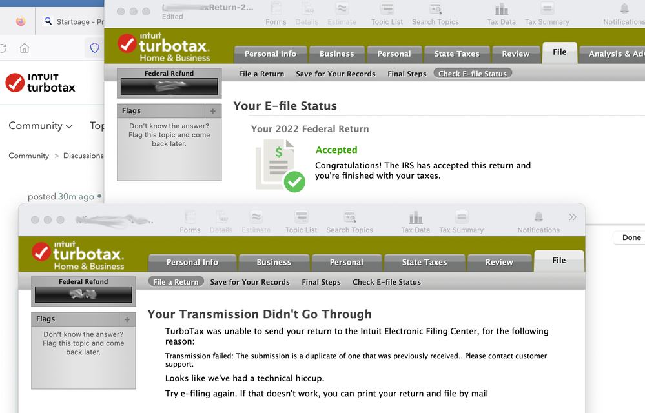Show Tax Data in the front TurboTax window
This screenshot has width=645, height=413.
tap(415, 222)
